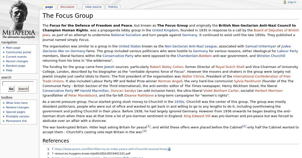Open Permanent link in toolbox
The height and width of the screenshot is (158, 302).
pyautogui.click(x=16, y=121)
